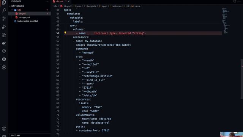
Task: Open the Source Control view
Action: pyautogui.click(x=4, y=19)
